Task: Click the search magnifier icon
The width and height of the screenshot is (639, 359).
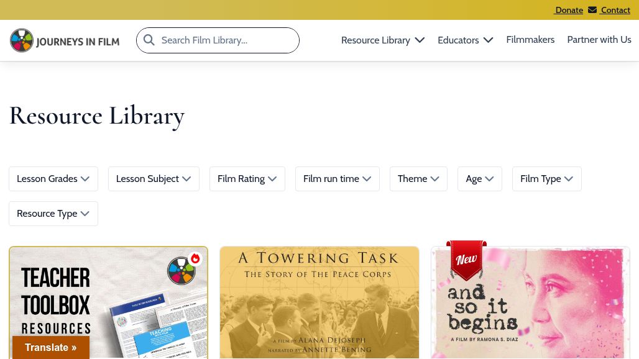Action: pyautogui.click(x=149, y=40)
